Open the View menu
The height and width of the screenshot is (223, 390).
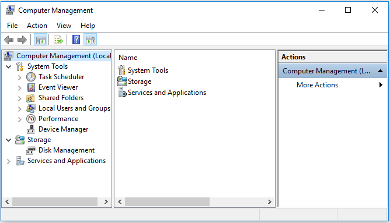pos(64,26)
